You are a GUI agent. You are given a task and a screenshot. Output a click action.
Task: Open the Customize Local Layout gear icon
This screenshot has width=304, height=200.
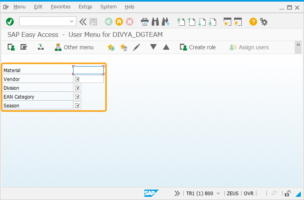click(x=264, y=22)
